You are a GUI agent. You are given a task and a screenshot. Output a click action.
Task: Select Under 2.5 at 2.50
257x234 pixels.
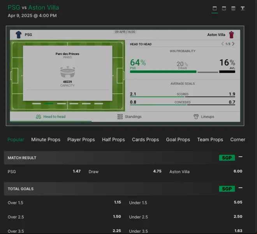pos(186,217)
